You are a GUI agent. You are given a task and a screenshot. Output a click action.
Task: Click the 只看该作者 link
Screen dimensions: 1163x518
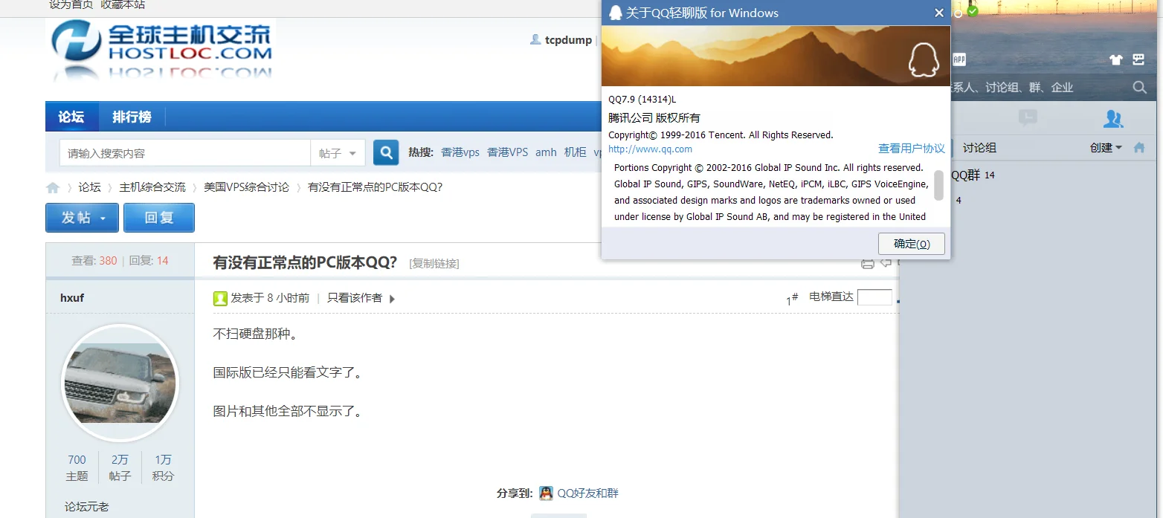click(x=355, y=298)
